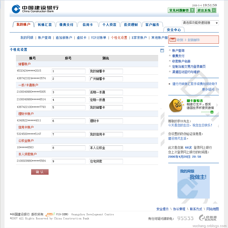Open the 收到 3 封新邮件 link
228x228 pixels.
(188, 40)
